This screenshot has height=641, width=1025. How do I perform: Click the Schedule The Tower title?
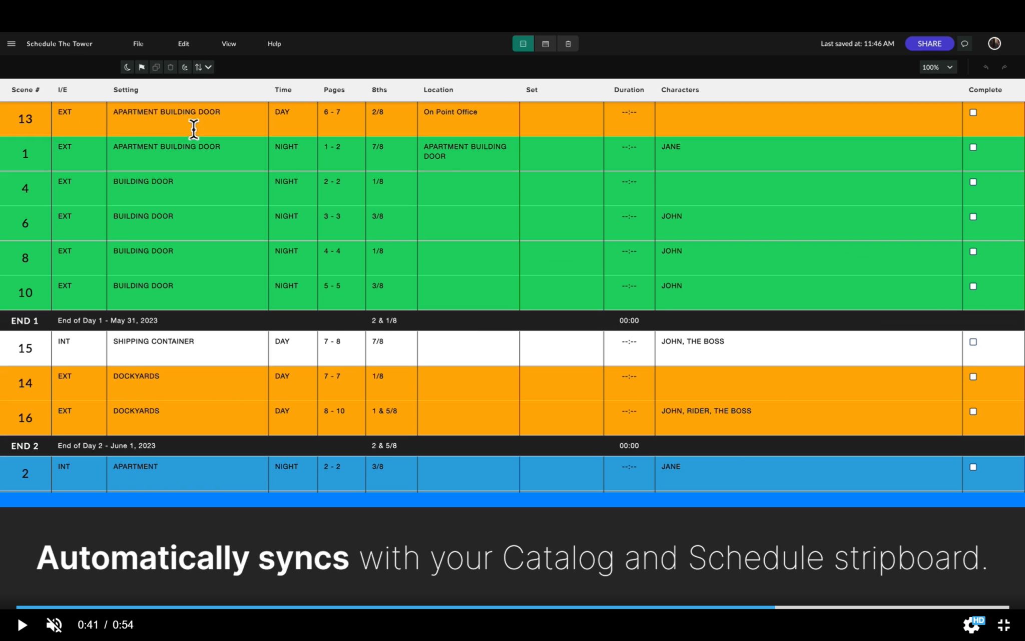point(60,44)
